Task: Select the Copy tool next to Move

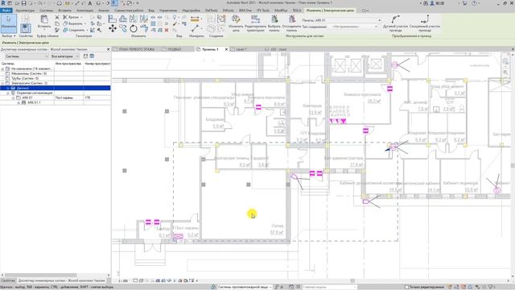Action: click(x=123, y=29)
